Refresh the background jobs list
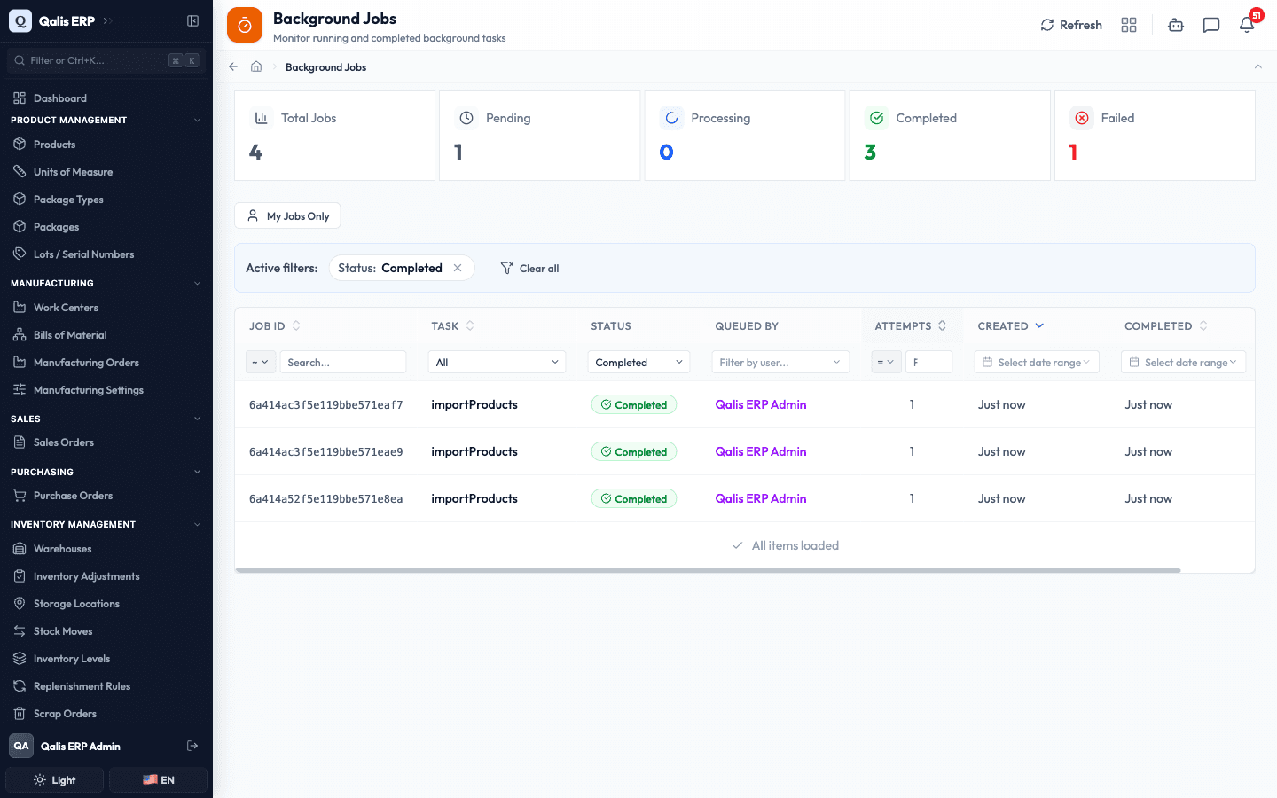This screenshot has height=798, width=1277. point(1071,25)
